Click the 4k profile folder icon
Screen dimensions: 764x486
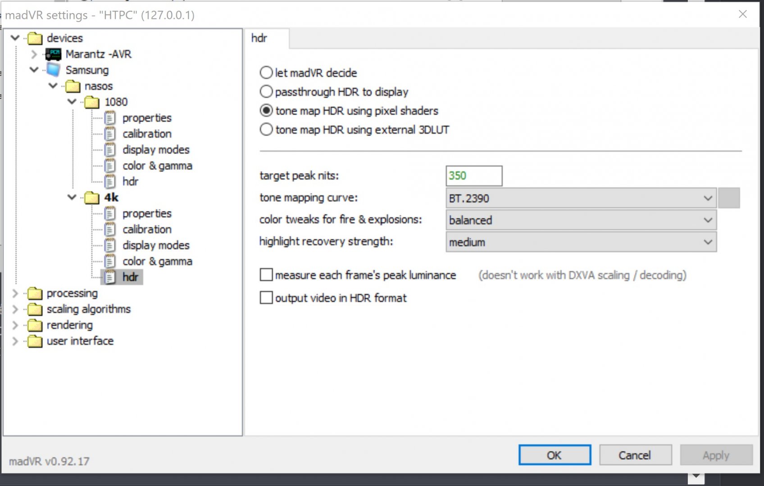click(92, 198)
